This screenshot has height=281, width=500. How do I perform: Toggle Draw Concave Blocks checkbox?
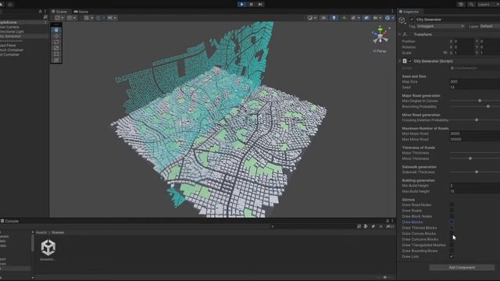pos(452,240)
